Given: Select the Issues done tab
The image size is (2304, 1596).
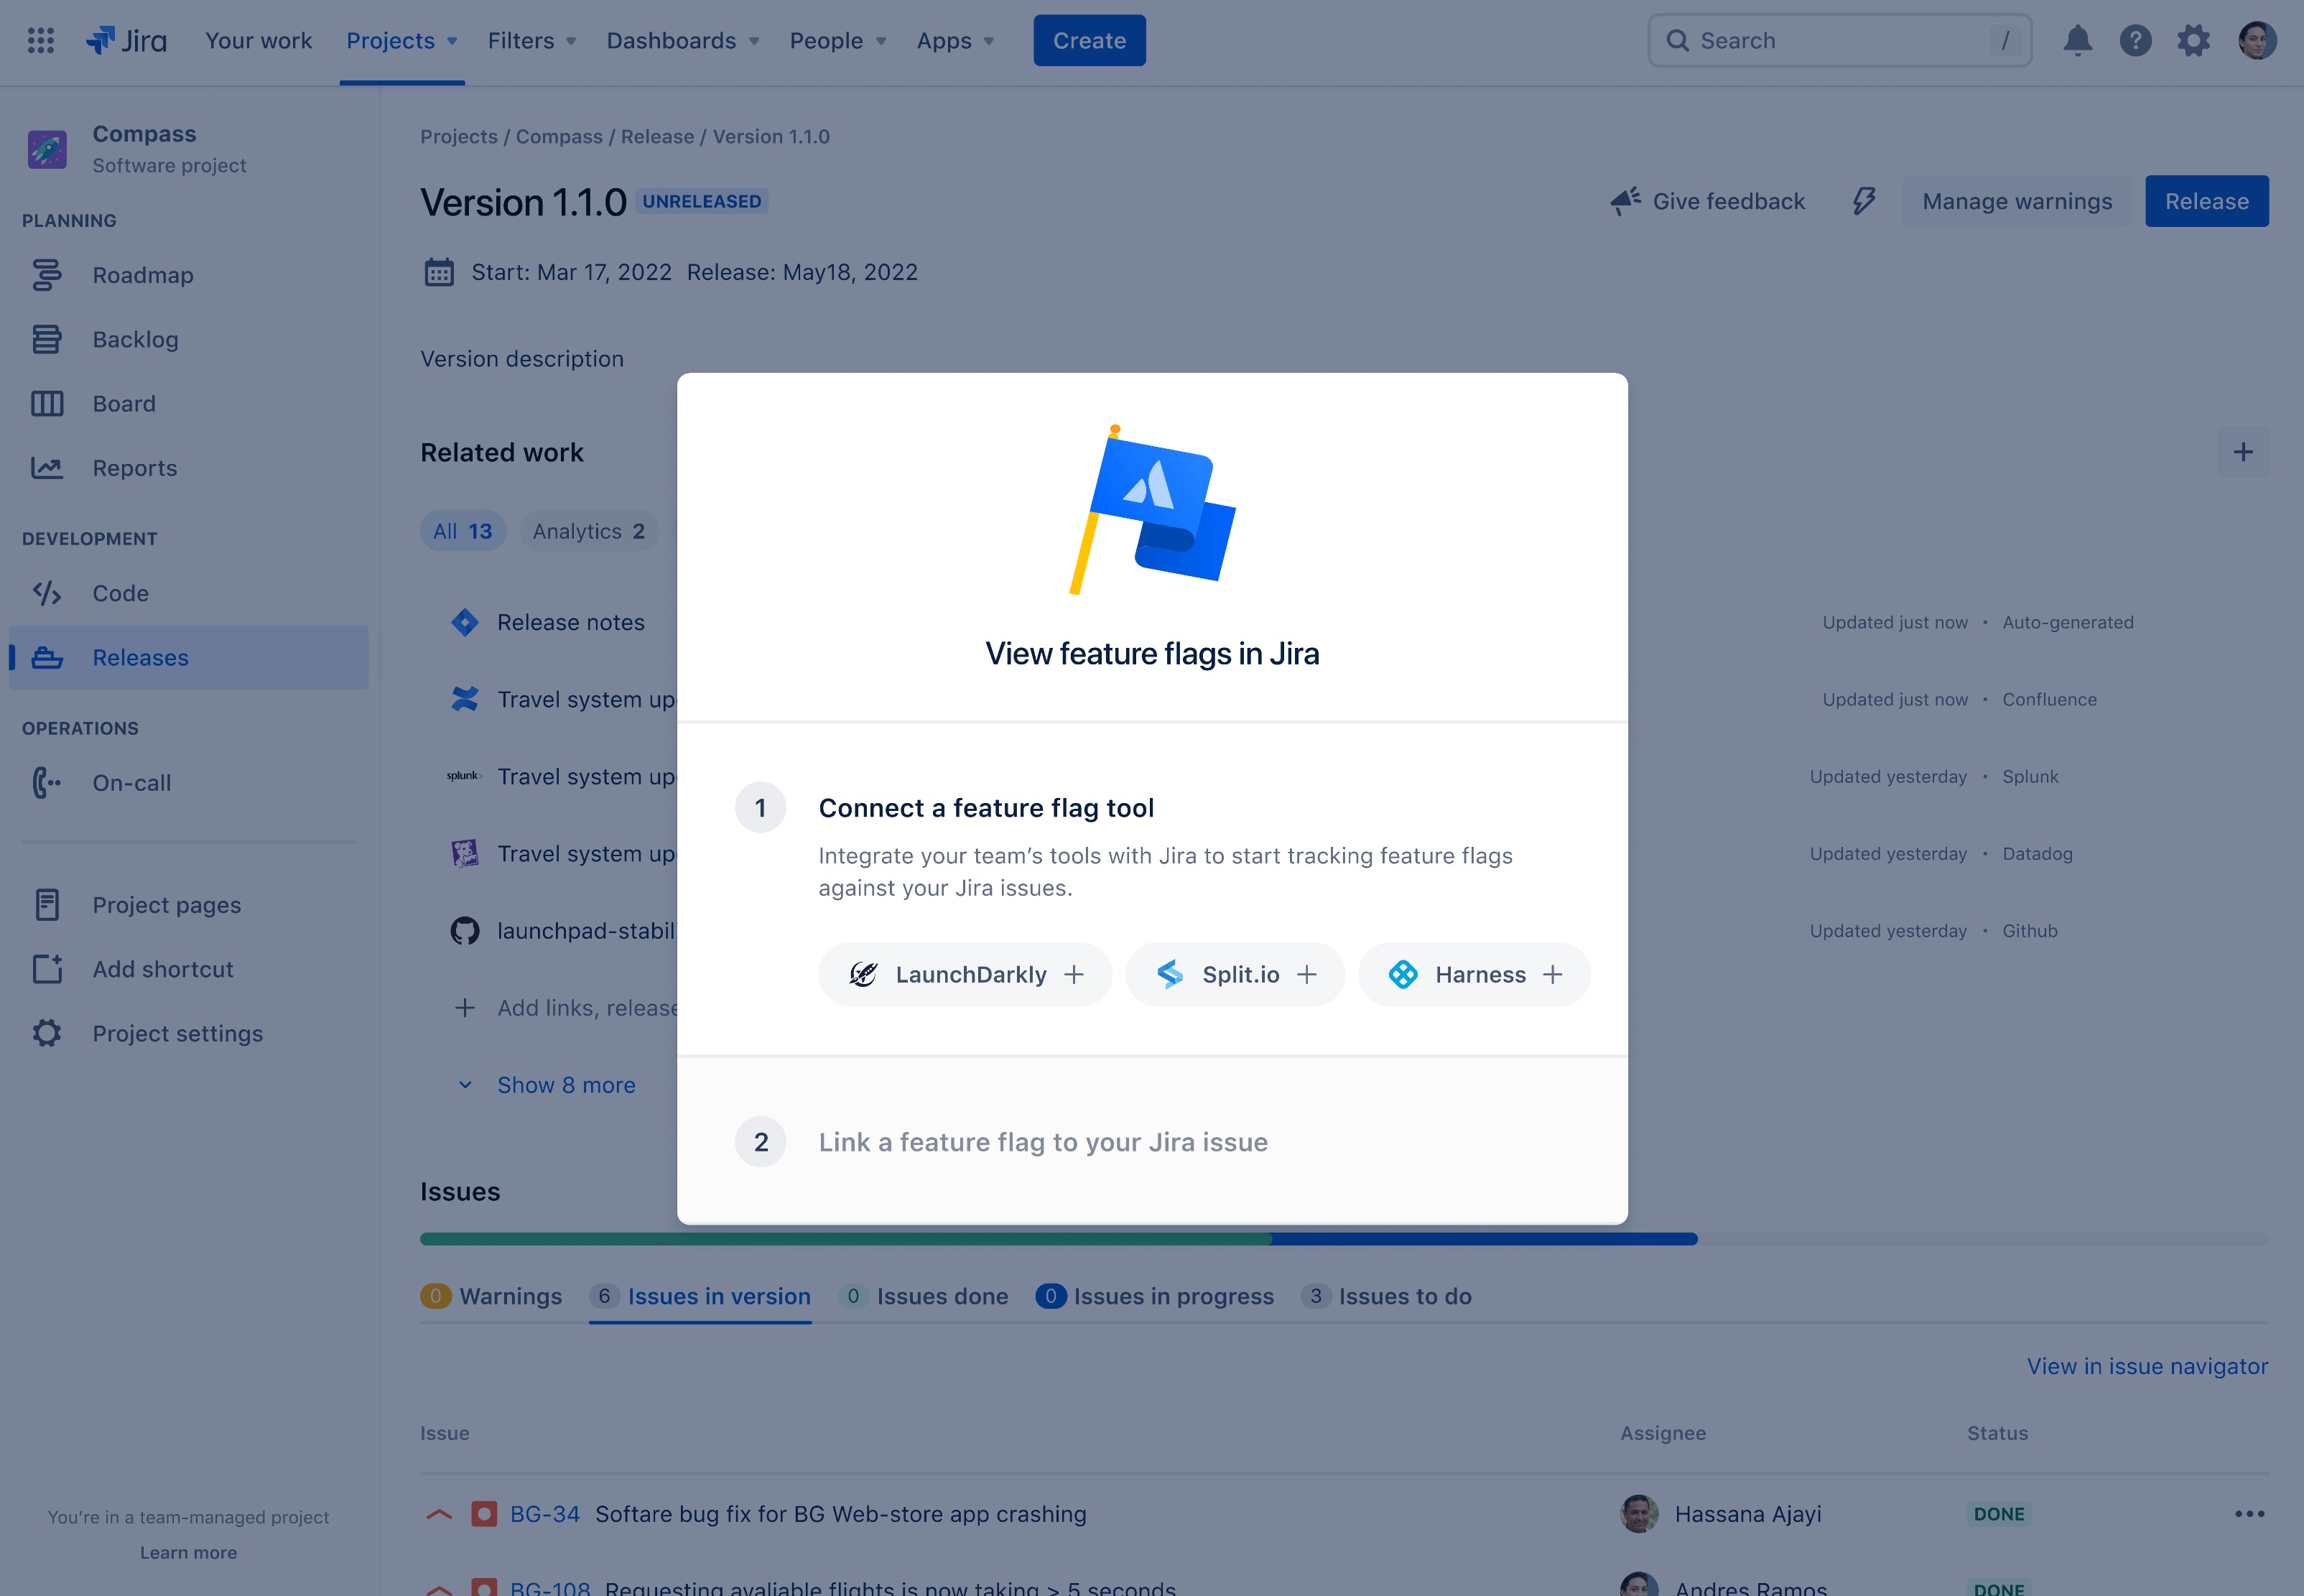Looking at the screenshot, I should 926,1295.
